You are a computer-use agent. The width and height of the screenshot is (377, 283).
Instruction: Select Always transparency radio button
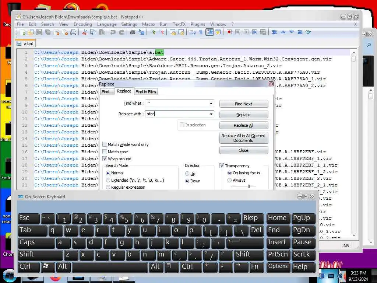click(229, 180)
